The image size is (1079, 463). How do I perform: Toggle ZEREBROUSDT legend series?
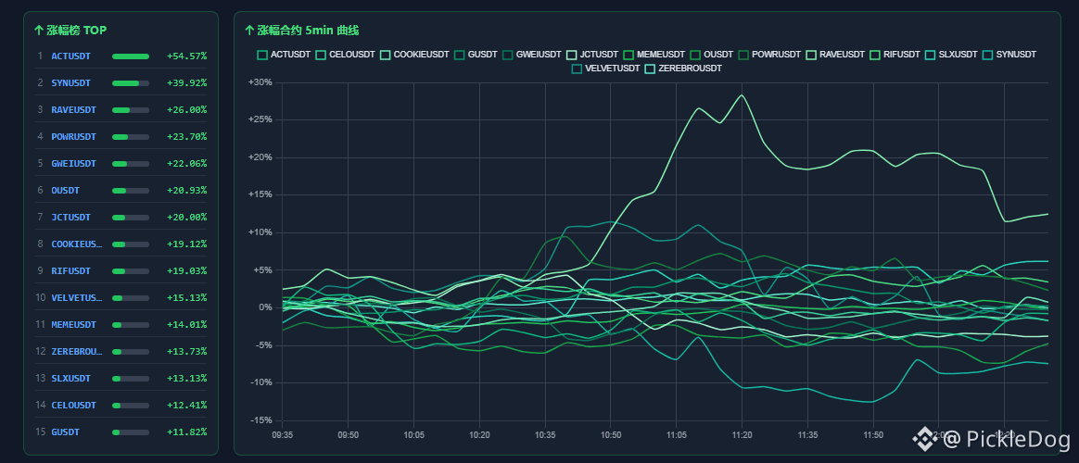pyautogui.click(x=682, y=69)
